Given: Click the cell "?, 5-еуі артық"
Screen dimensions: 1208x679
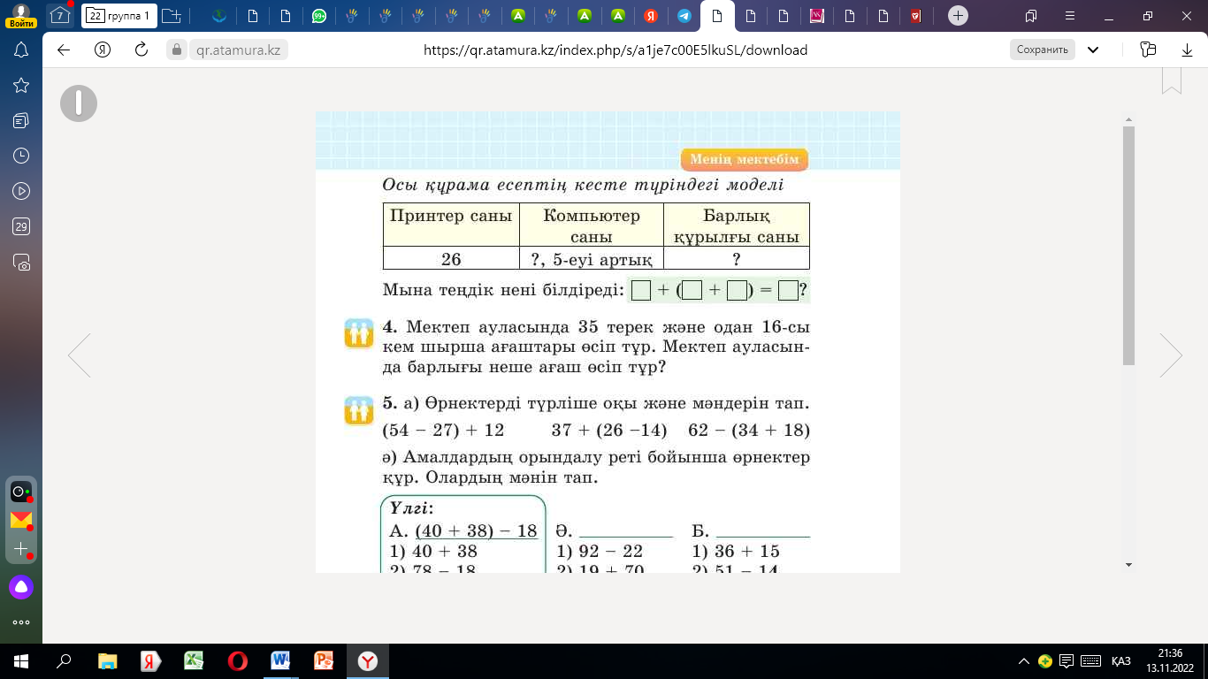Looking at the screenshot, I should pos(592,259).
